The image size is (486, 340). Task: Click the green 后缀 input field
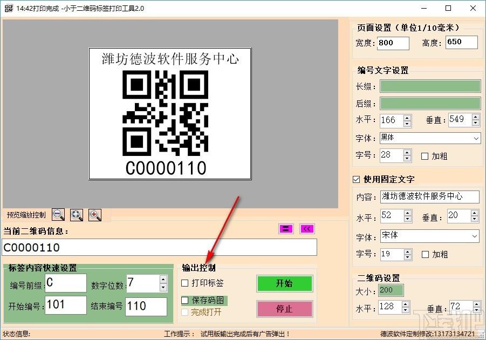[x=430, y=103]
